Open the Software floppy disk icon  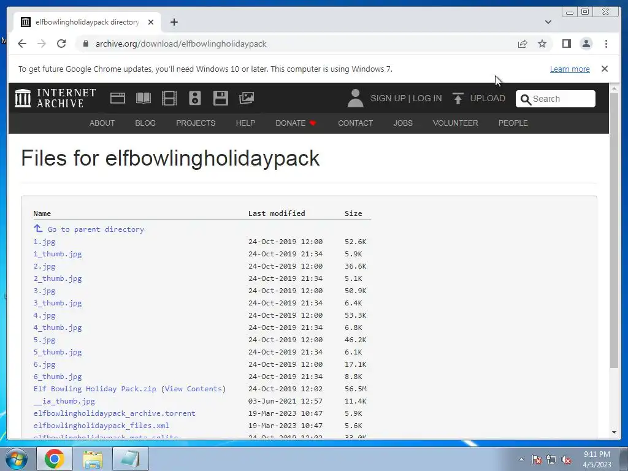click(221, 98)
